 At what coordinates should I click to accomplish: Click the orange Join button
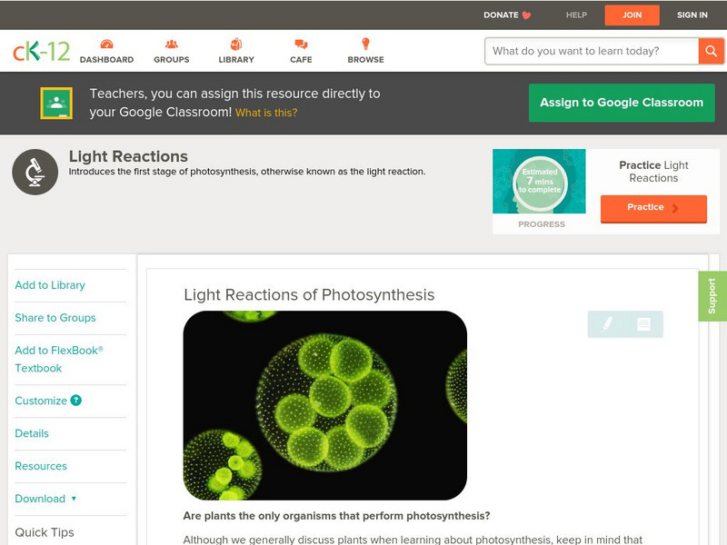point(632,15)
